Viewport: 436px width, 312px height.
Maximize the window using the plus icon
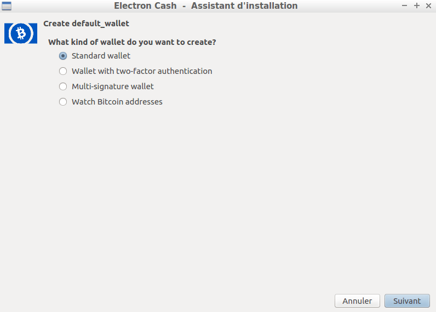click(x=416, y=5)
